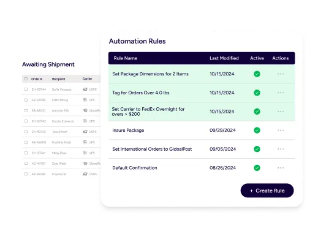Toggle active checkmark for Tag for Orders Over 4.0 lbs
This screenshot has width=318, height=239.
[257, 93]
